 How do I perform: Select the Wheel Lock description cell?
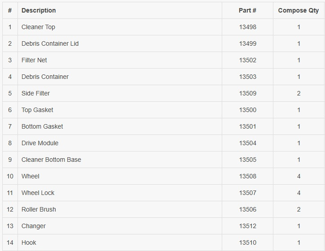[x=38, y=193]
